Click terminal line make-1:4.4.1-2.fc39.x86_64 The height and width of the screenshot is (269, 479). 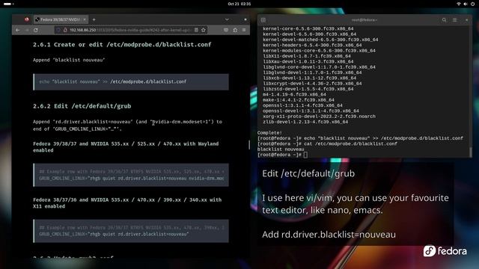(x=299, y=100)
